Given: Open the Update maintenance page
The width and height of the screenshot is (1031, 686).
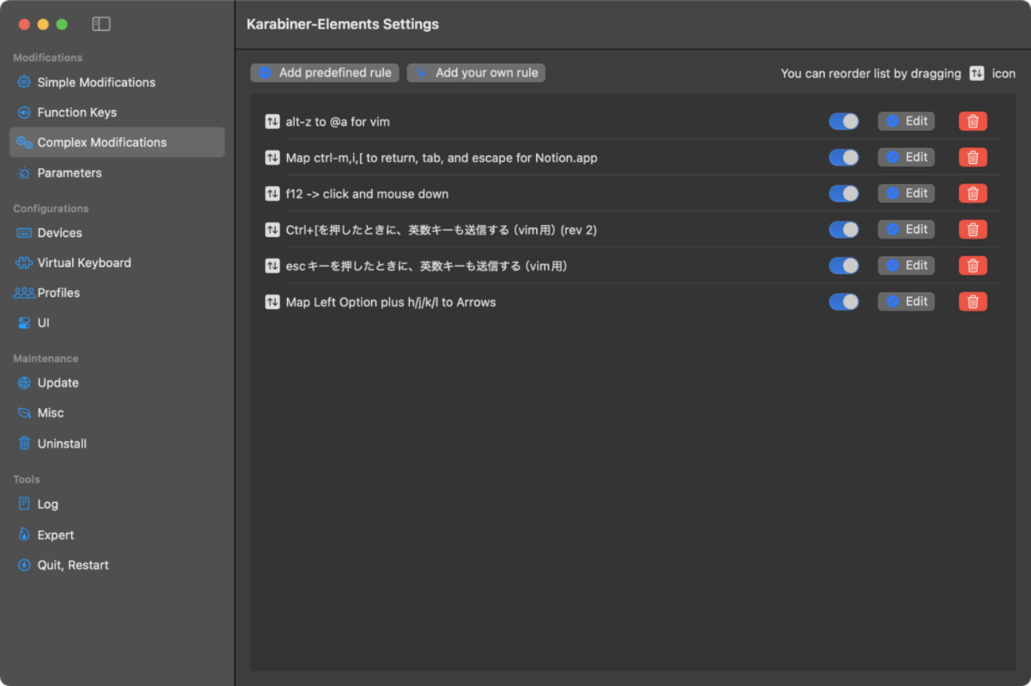Looking at the screenshot, I should click(x=117, y=383).
